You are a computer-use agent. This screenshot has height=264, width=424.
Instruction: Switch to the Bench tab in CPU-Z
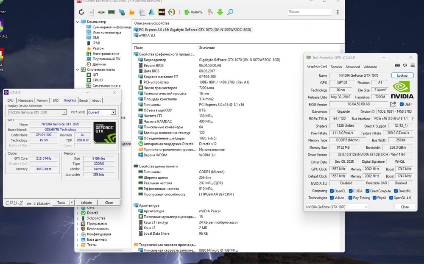pyautogui.click(x=84, y=100)
